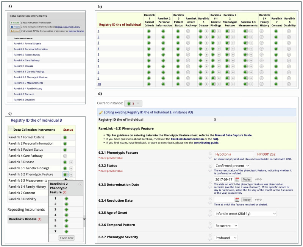Click Create new instrument button
Screen dimensions: 303x247
pyautogui.click(x=15, y=23)
